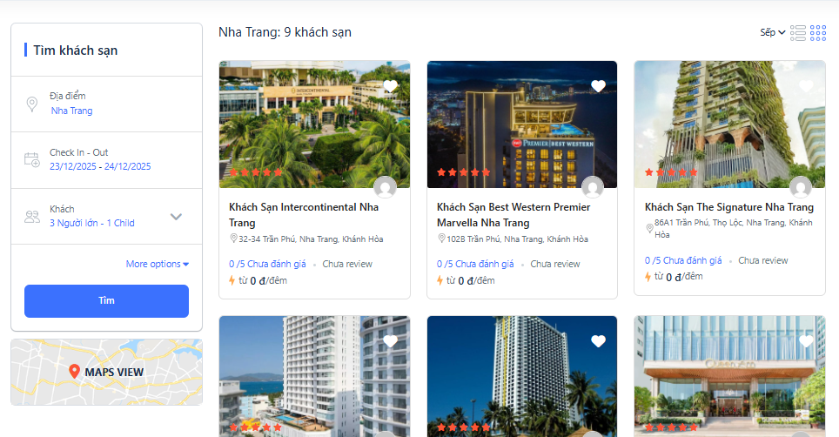Edit the Nha Trang location field

coord(71,111)
